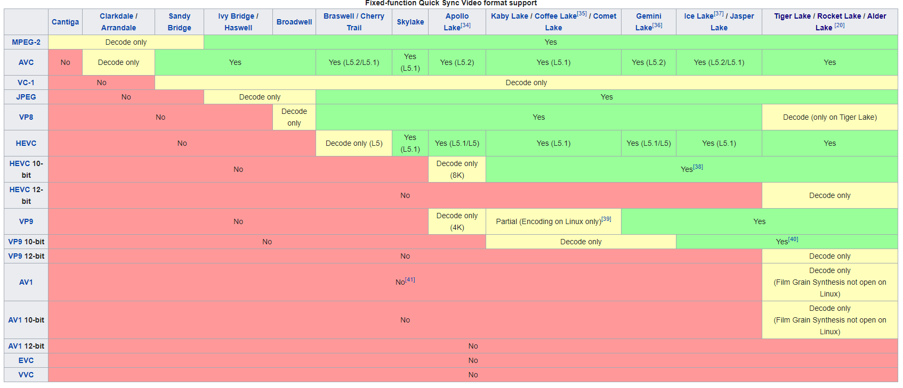This screenshot has height=388, width=903.
Task: Click the VC-1 row link
Action: click(x=26, y=82)
